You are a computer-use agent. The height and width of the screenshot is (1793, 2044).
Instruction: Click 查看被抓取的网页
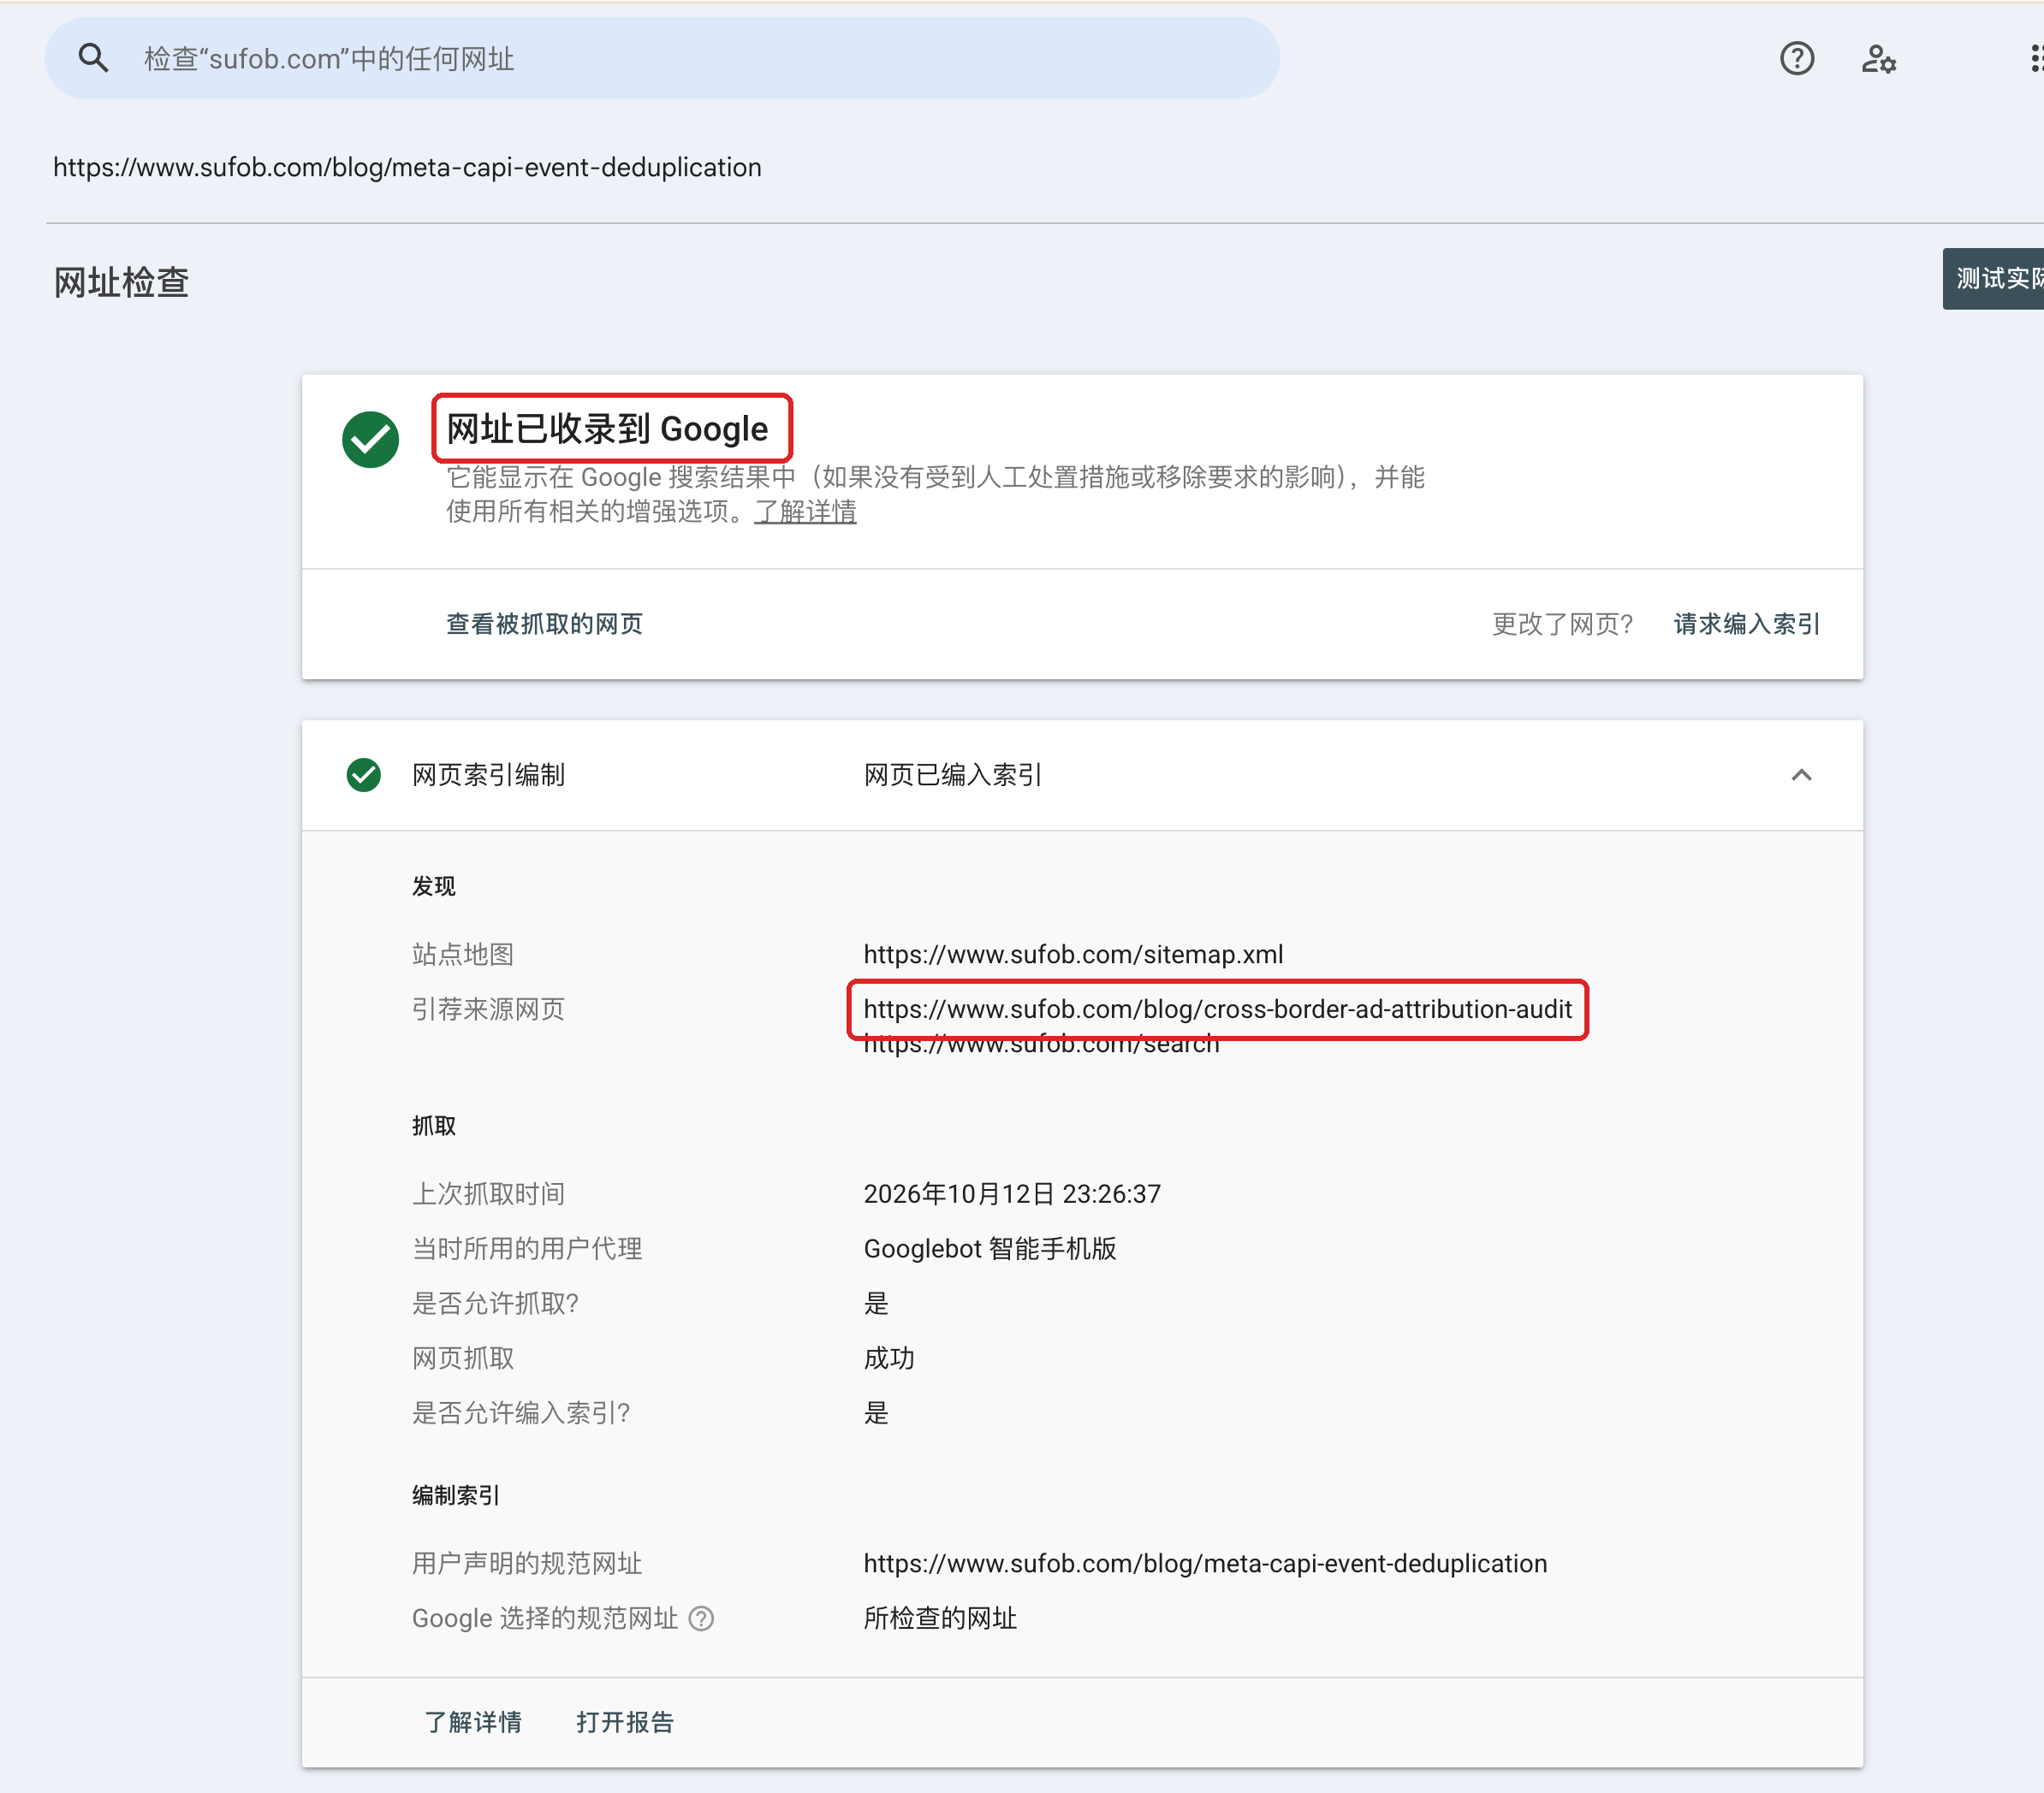click(544, 624)
